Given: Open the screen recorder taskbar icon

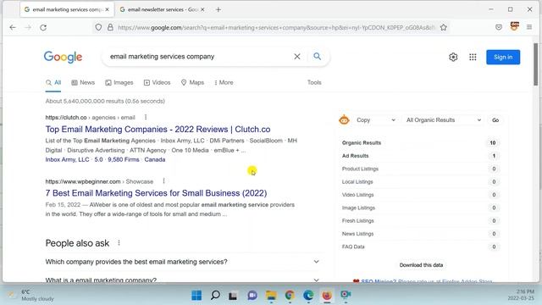Looking at the screenshot, I should [x=346, y=295].
